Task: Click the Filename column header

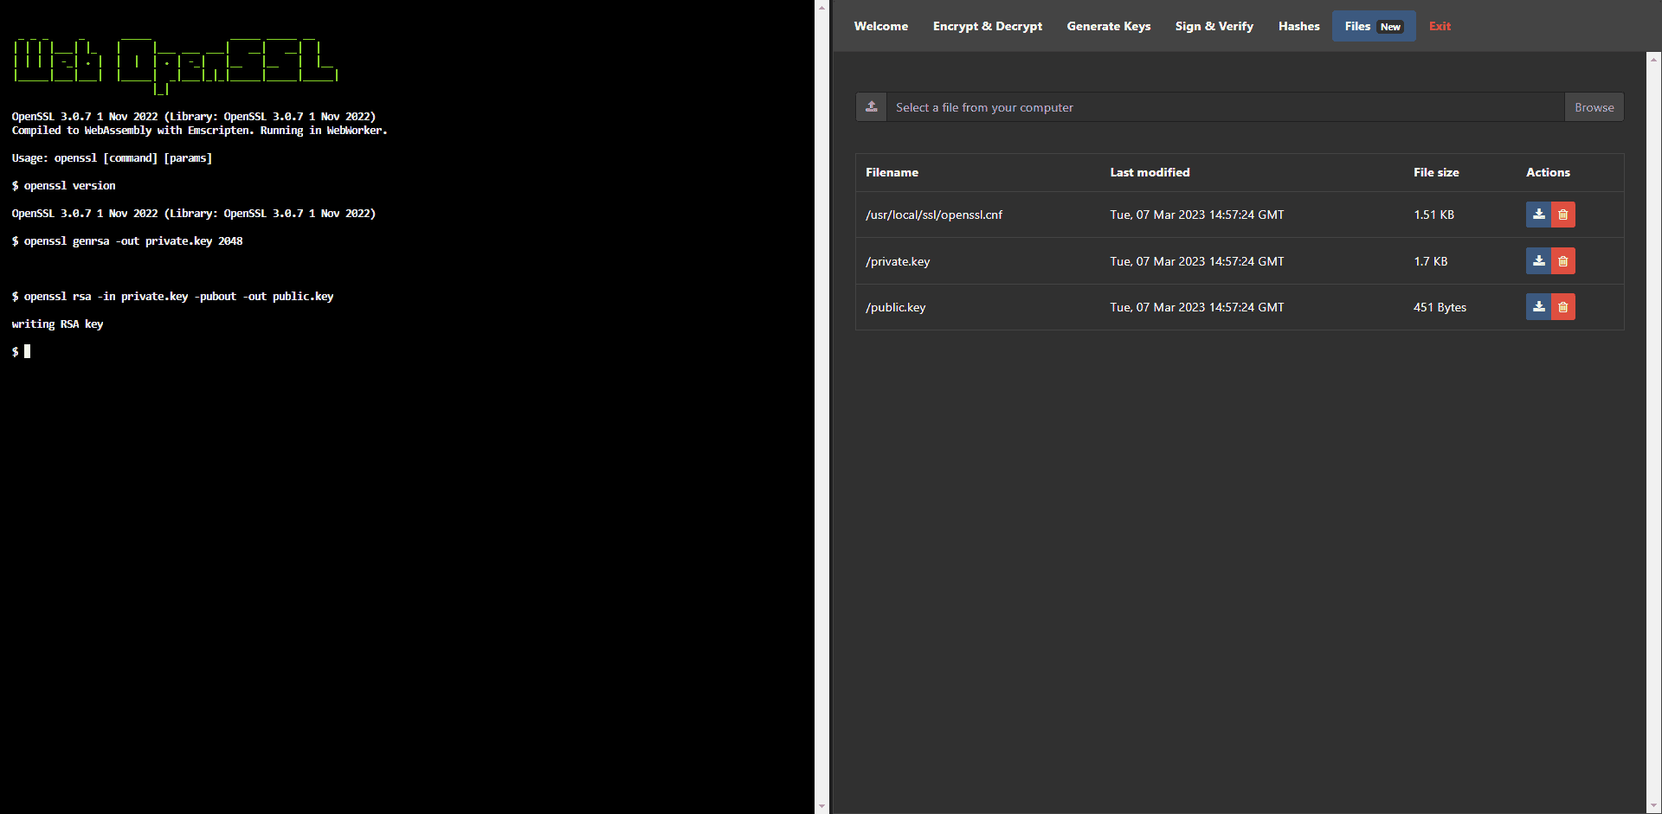Action: point(892,172)
